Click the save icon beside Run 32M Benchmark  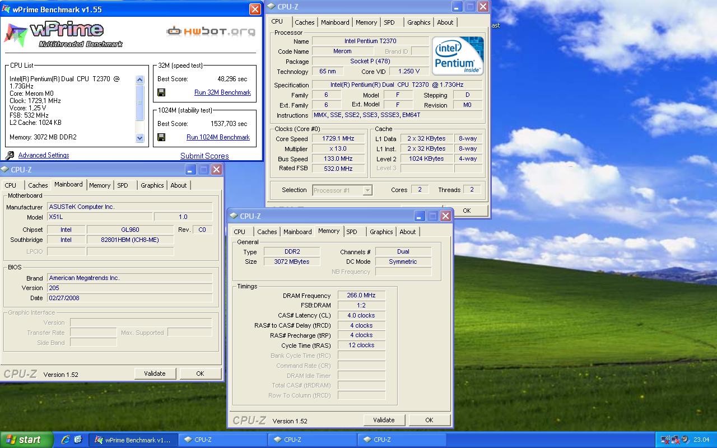pos(161,92)
